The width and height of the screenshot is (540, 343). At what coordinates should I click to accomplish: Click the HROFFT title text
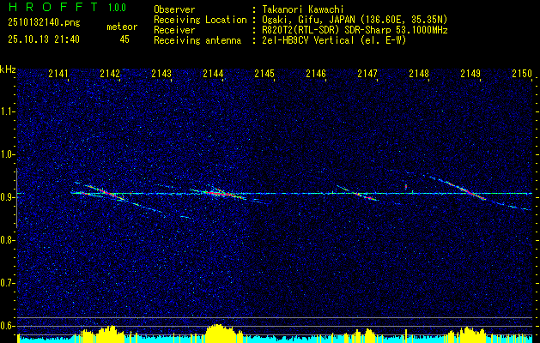[x=53, y=7]
